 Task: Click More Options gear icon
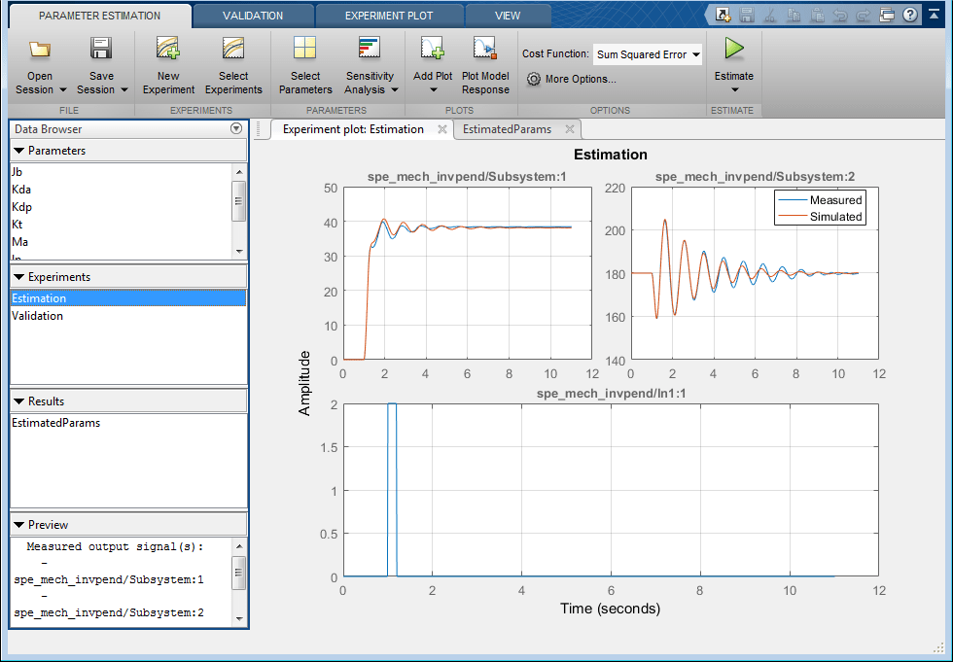coord(534,79)
